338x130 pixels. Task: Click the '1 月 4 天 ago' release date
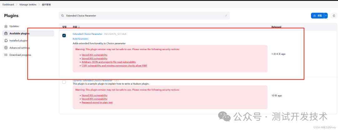pyautogui.click(x=279, y=54)
